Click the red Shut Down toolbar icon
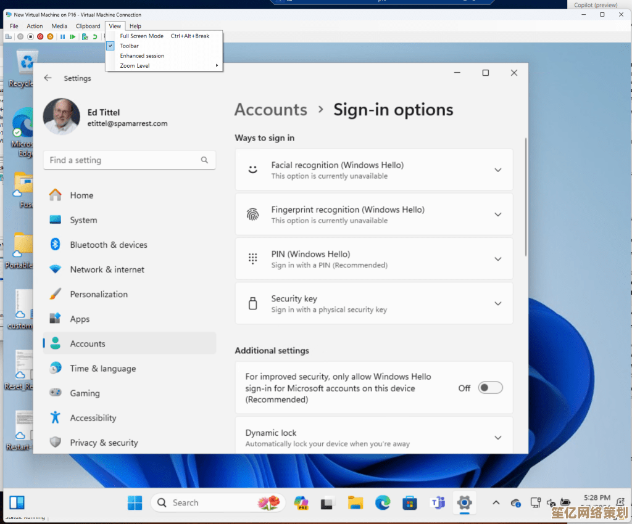The image size is (632, 524). 40,37
